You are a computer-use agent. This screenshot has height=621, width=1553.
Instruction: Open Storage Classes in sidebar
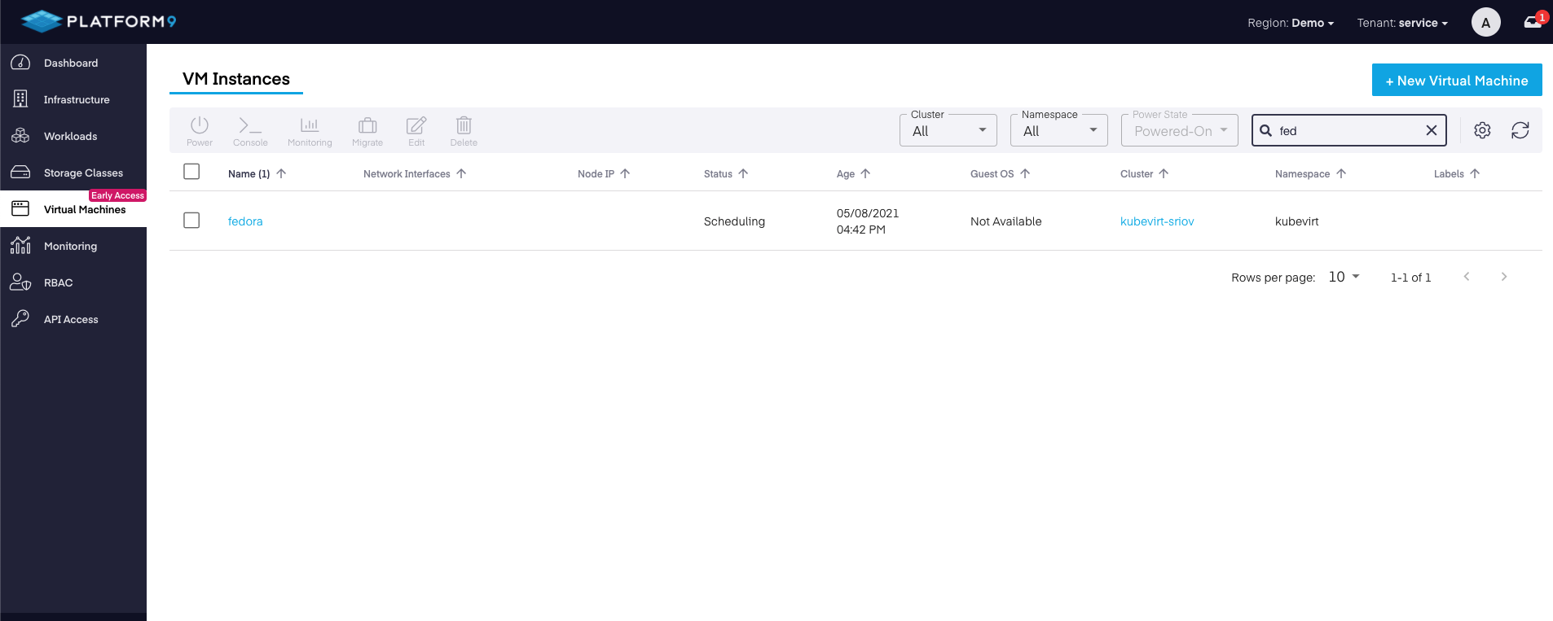(x=83, y=173)
